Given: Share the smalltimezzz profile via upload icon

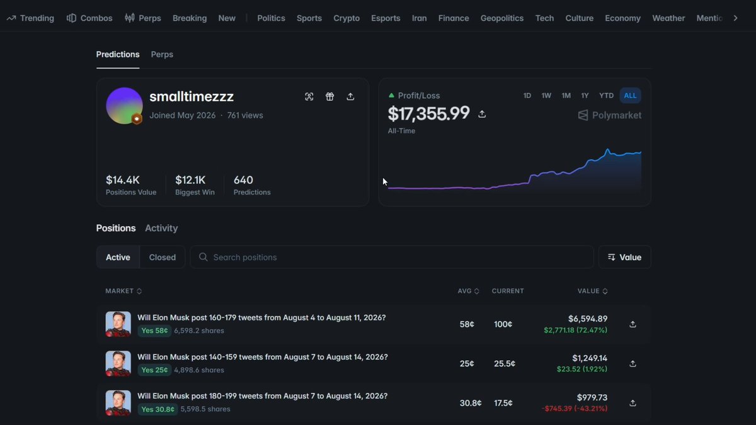Looking at the screenshot, I should point(350,96).
